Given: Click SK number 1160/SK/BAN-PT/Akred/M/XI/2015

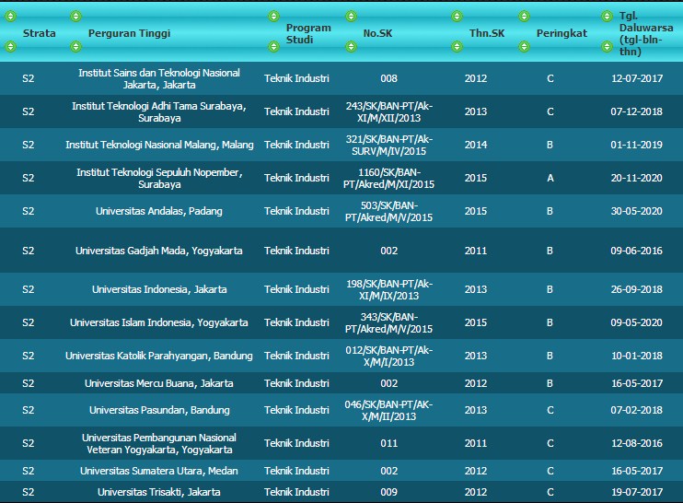Looking at the screenshot, I should [389, 178].
